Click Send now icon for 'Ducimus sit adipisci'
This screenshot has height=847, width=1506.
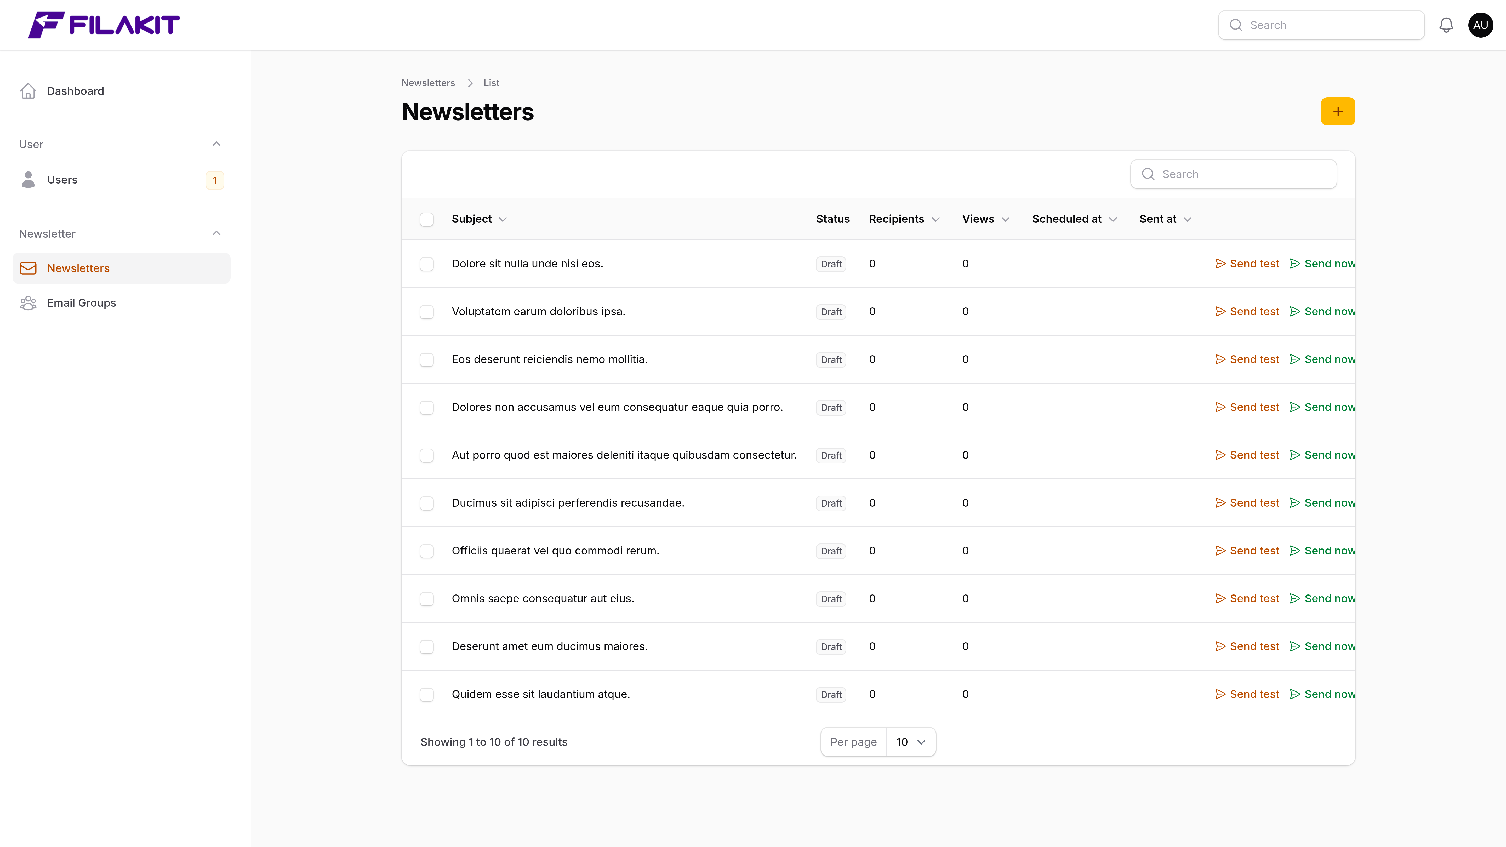click(x=1295, y=503)
